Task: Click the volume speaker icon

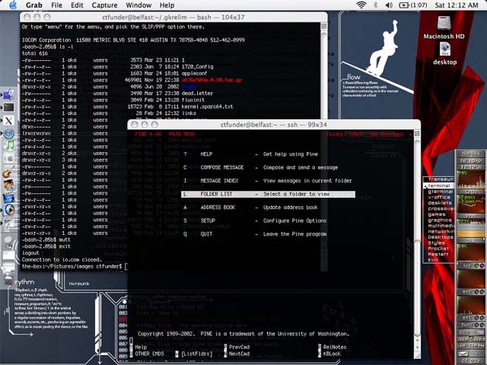Action: pyautogui.click(x=389, y=5)
